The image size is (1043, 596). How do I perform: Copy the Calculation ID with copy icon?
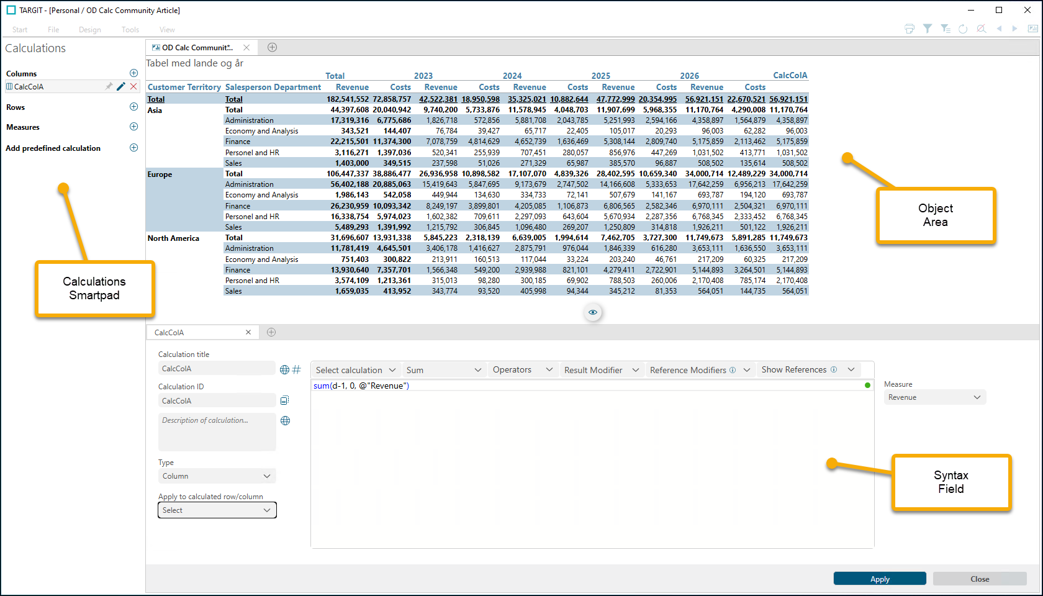coord(284,400)
